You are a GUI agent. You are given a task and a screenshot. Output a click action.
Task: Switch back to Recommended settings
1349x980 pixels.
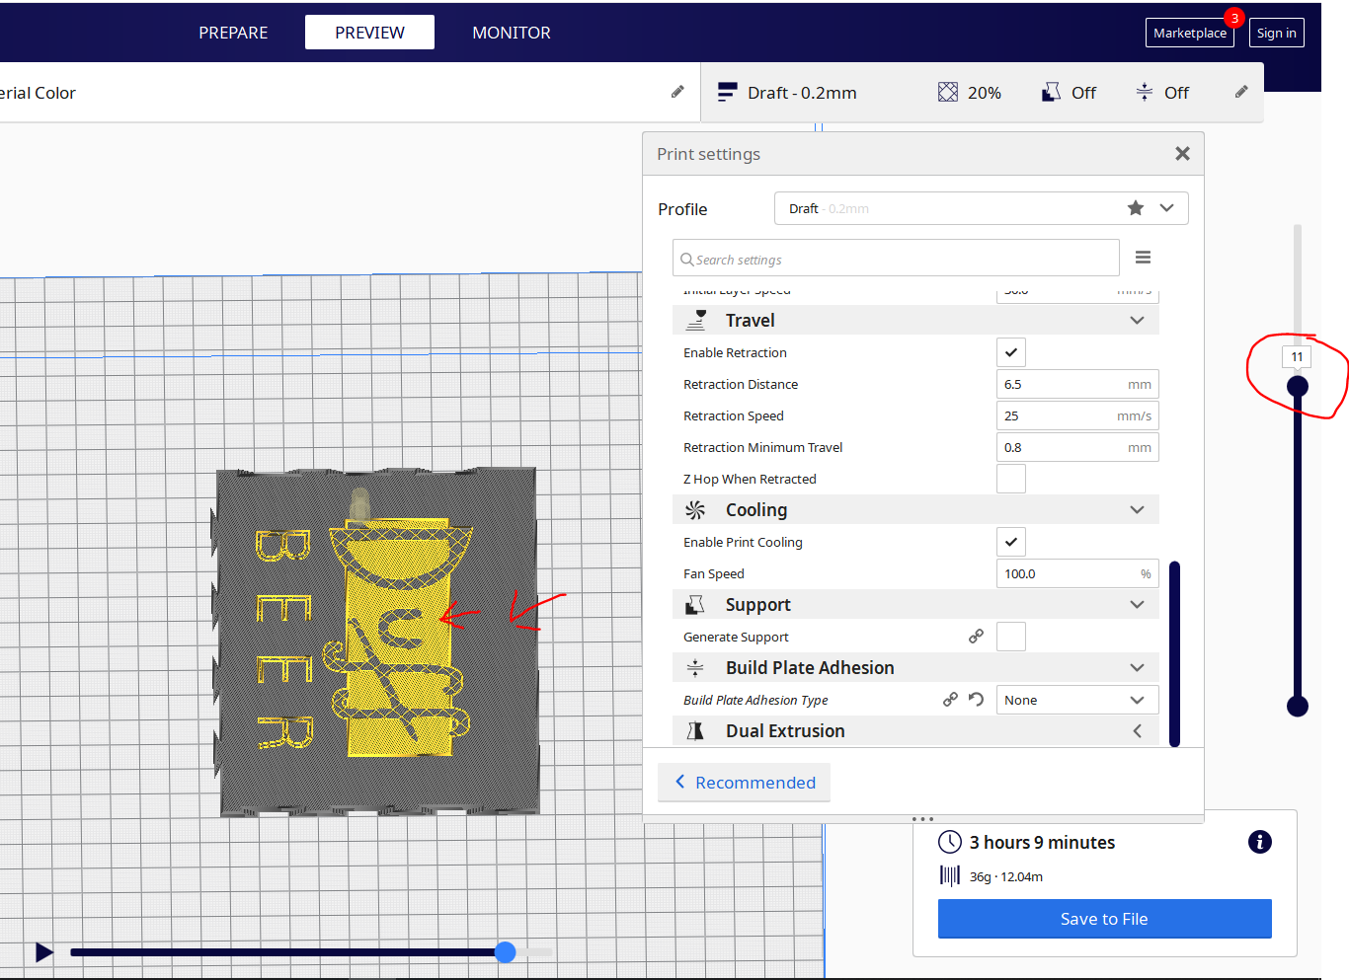[745, 783]
